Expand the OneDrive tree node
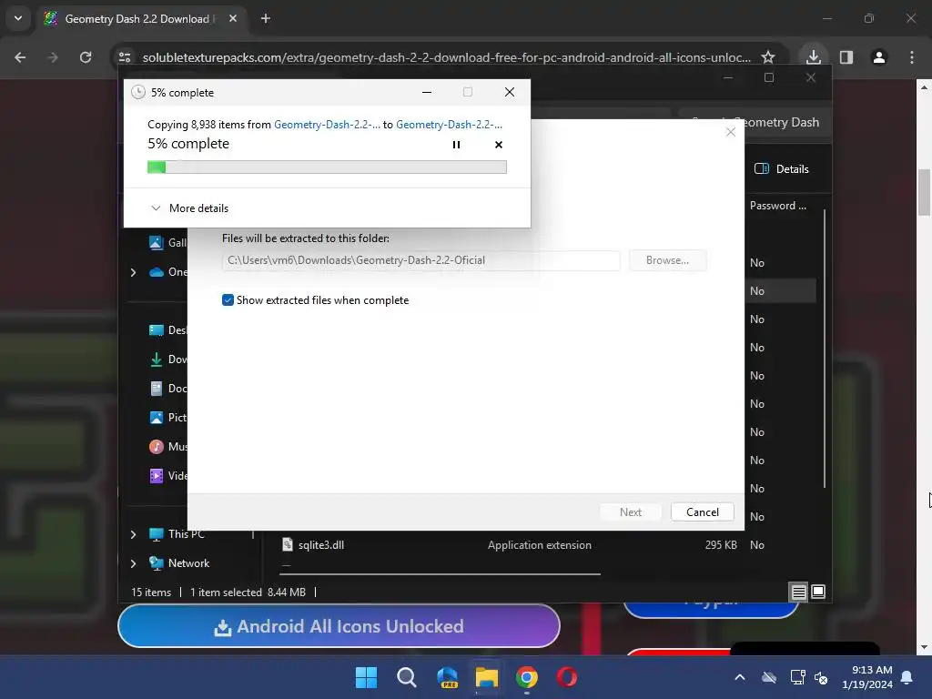Screen dimensions: 932x699 [133, 272]
